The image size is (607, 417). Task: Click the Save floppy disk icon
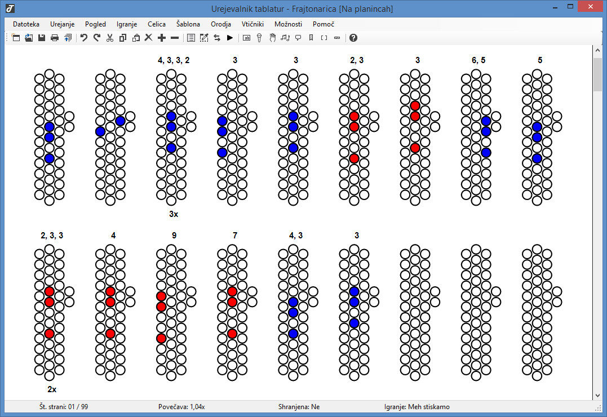[42, 38]
